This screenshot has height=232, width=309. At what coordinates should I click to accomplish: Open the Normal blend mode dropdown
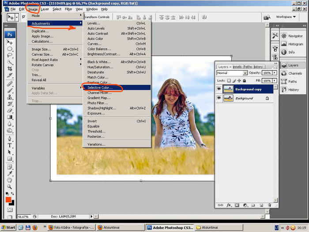(x=232, y=73)
